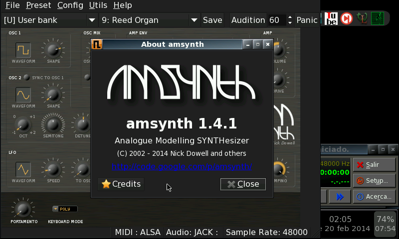The width and height of the screenshot is (399, 239).
Task: Click the LFO To OSC knob
Action: pos(82,169)
